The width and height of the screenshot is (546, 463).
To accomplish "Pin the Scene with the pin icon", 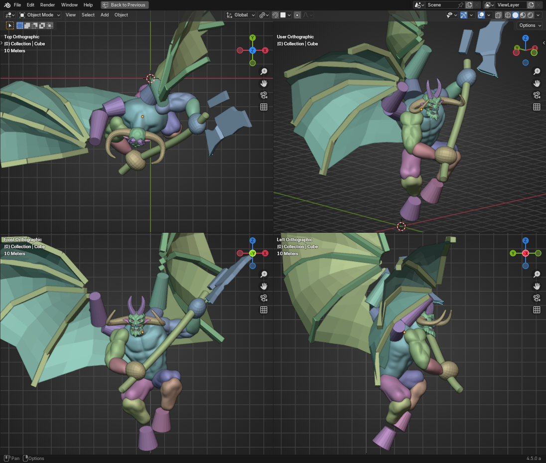I will [x=460, y=5].
